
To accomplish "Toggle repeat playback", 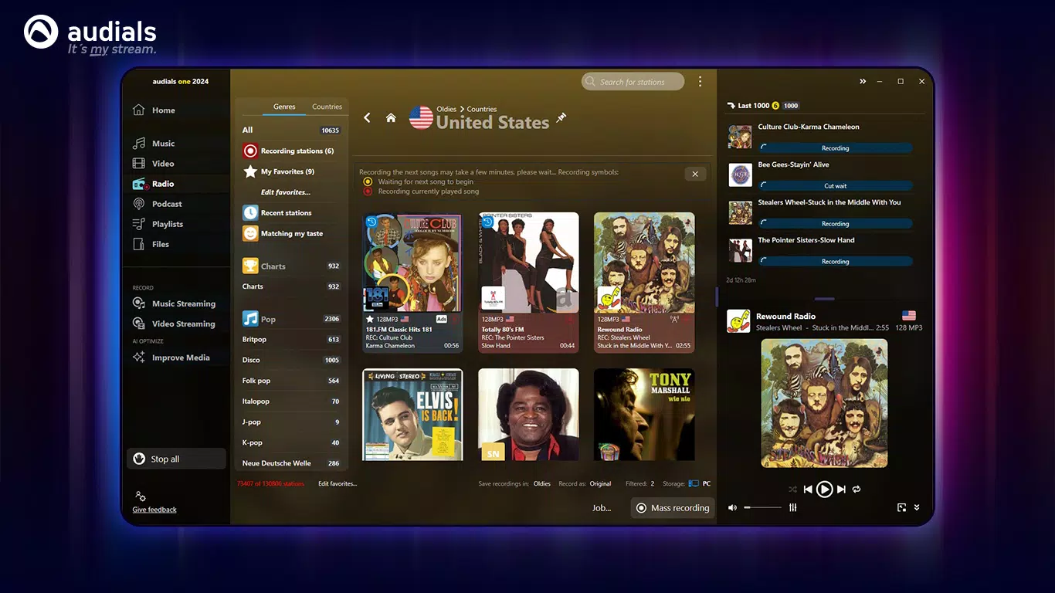I will (857, 490).
